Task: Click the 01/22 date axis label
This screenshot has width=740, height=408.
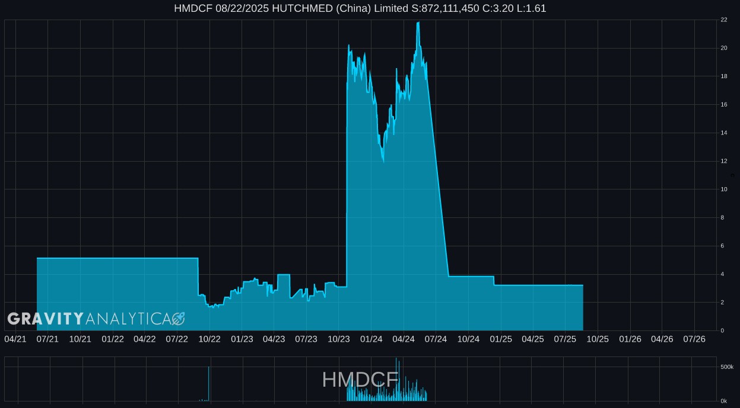Action: point(112,339)
